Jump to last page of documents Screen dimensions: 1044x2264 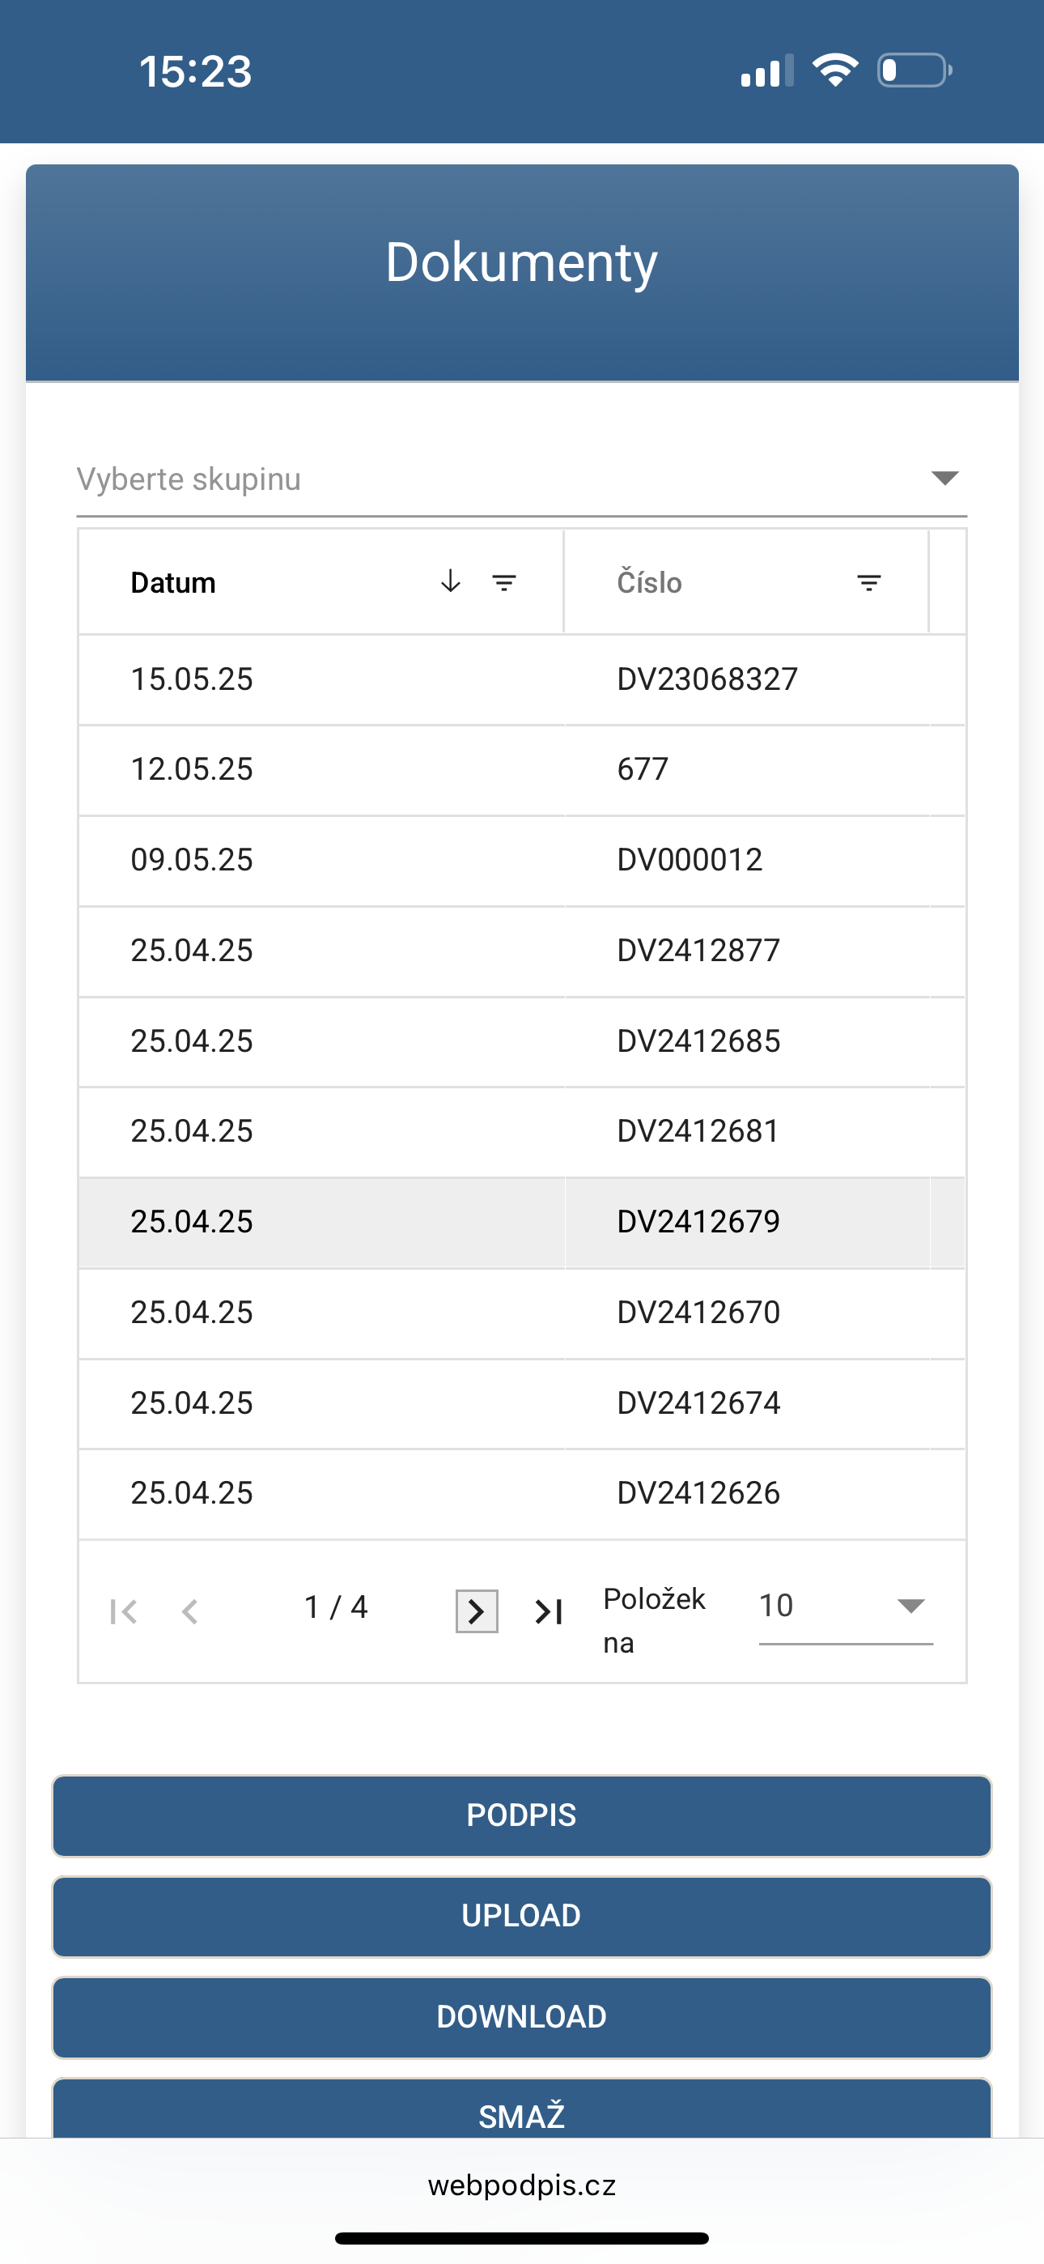[550, 1611]
